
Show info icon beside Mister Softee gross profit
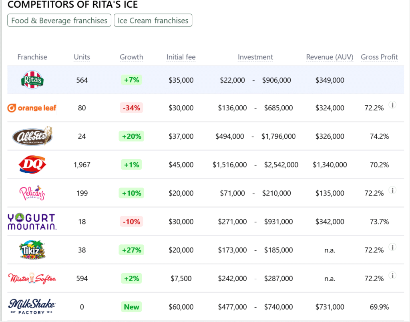[x=392, y=276]
